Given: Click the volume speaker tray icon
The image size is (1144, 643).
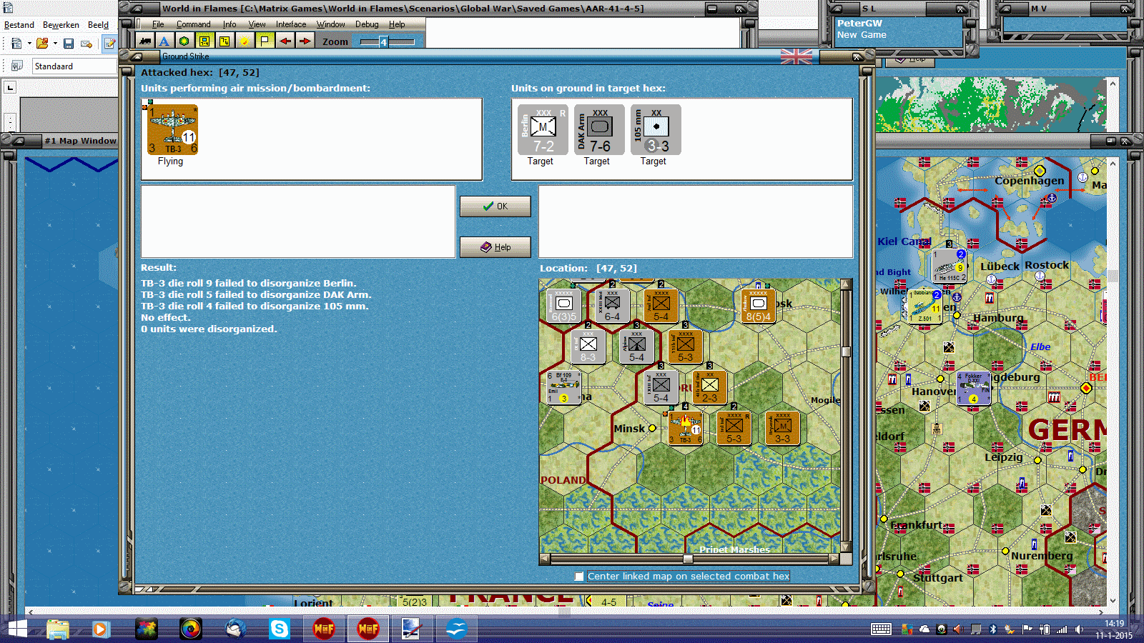Looking at the screenshot, I should 1079,629.
